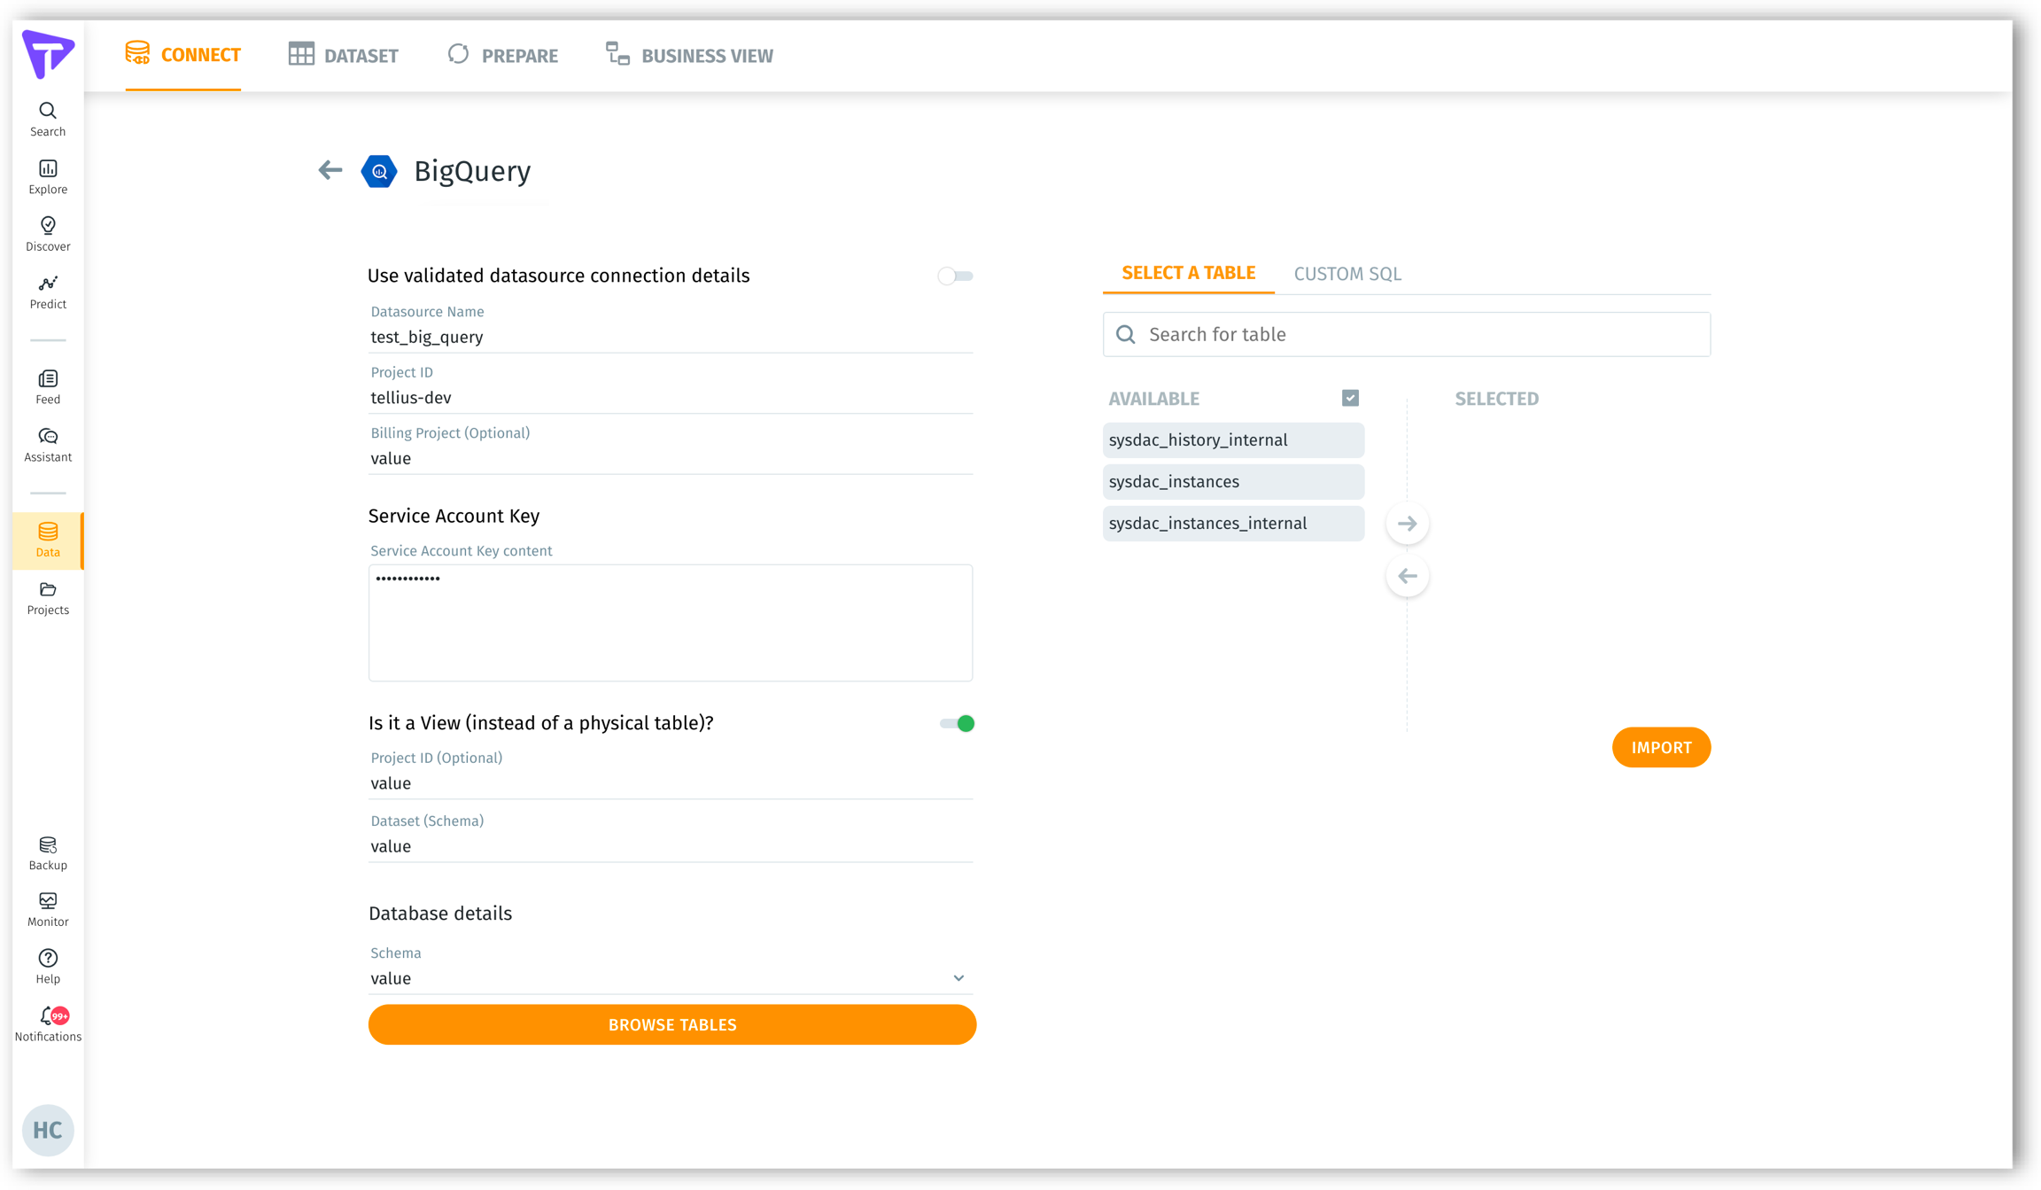Uncheck the Available select-all checkbox
Screen dimensions: 2041x1190
coord(1350,398)
